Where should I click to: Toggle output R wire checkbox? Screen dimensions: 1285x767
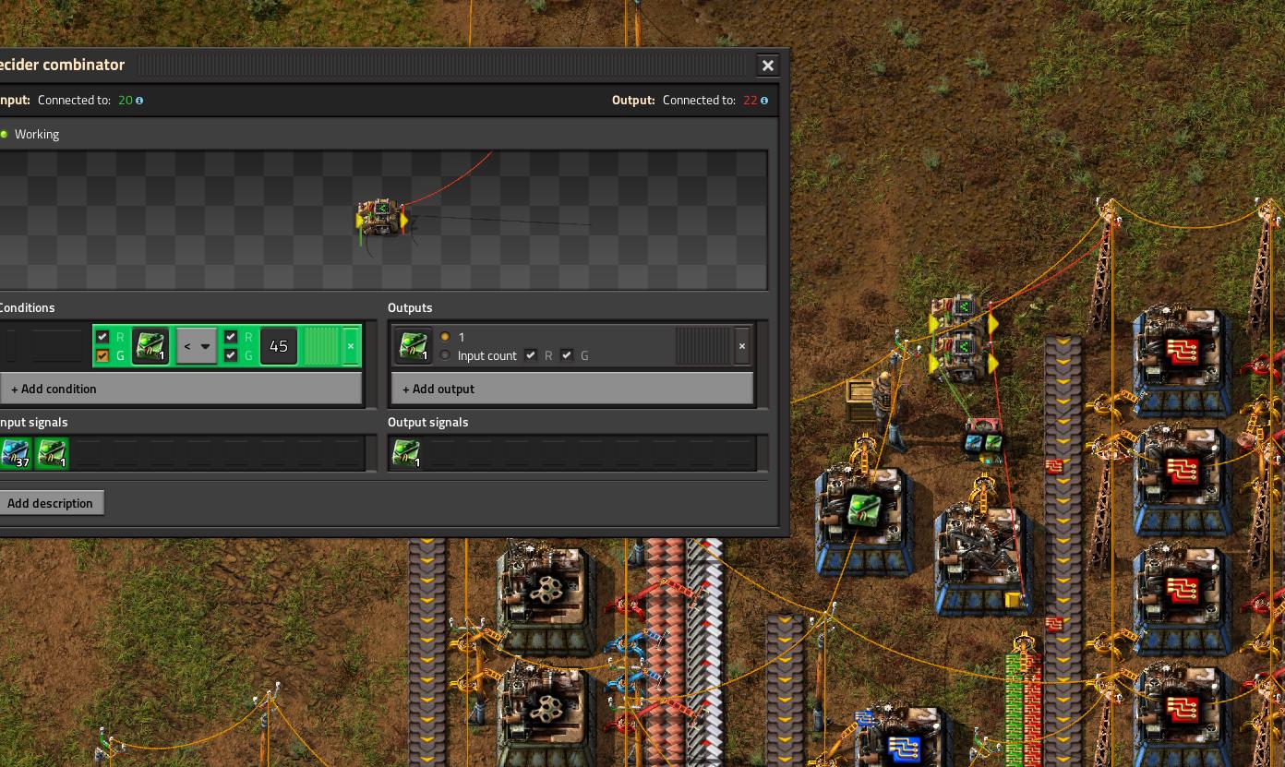(531, 355)
